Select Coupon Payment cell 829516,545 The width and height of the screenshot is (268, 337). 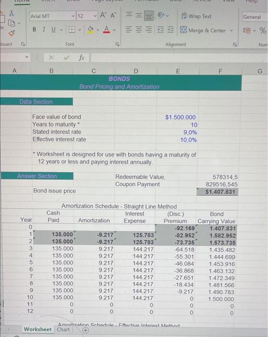coord(221,184)
